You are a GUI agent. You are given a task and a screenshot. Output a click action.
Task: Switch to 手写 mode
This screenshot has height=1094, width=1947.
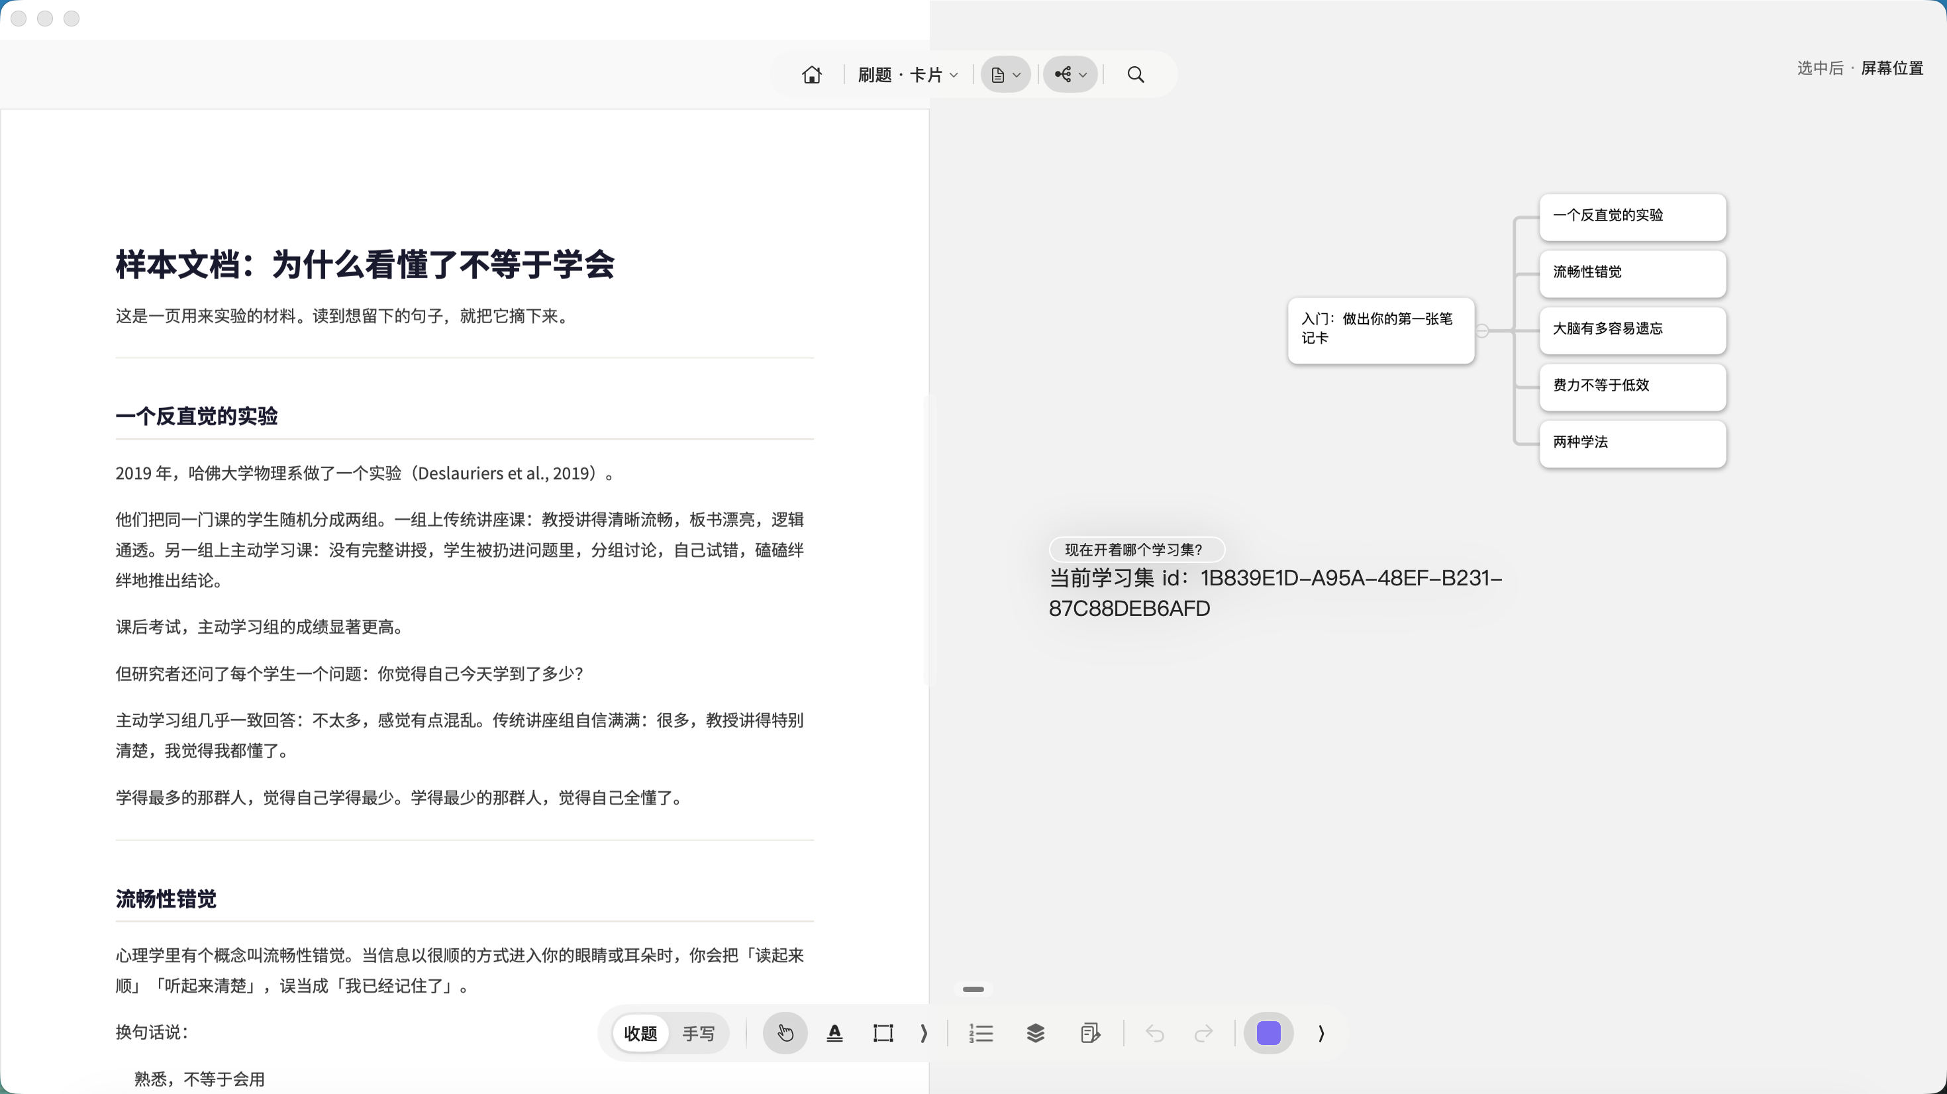[x=697, y=1033]
